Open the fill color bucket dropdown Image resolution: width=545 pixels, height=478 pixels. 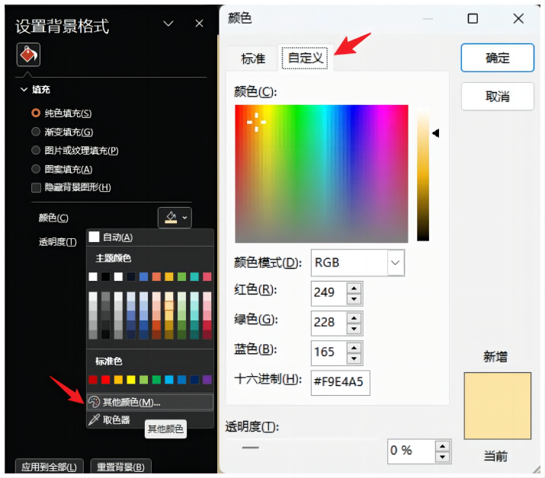175,218
